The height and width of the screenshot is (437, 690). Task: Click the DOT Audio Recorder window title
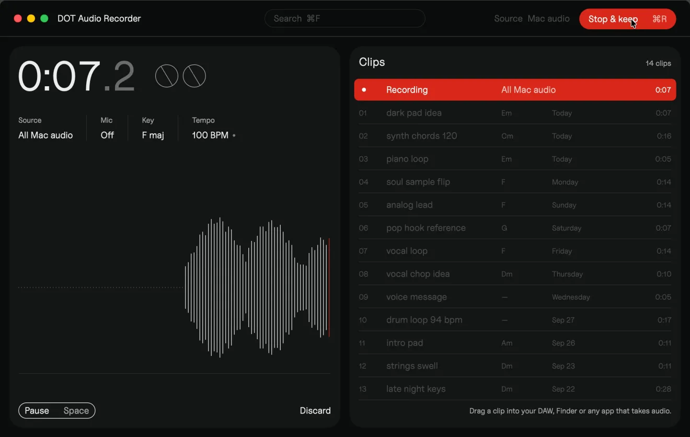click(x=99, y=19)
